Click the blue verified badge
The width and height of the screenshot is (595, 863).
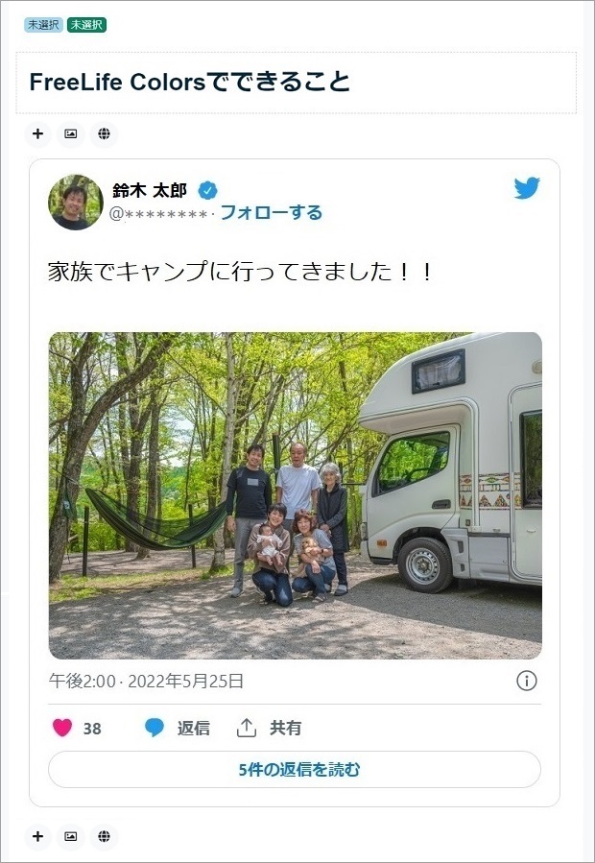(x=208, y=191)
